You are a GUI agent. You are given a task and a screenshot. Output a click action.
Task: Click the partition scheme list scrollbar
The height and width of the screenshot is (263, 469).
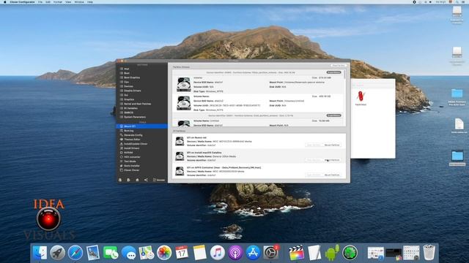click(344, 75)
